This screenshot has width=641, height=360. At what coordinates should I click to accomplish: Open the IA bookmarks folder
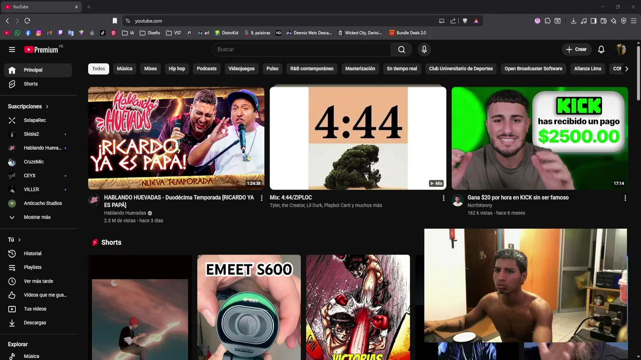[128, 33]
